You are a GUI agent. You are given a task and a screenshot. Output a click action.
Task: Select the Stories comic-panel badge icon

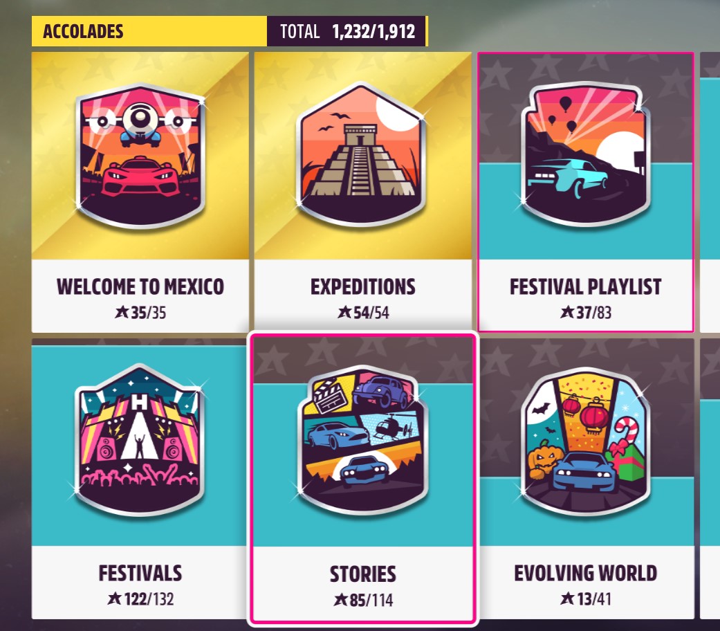tap(362, 440)
